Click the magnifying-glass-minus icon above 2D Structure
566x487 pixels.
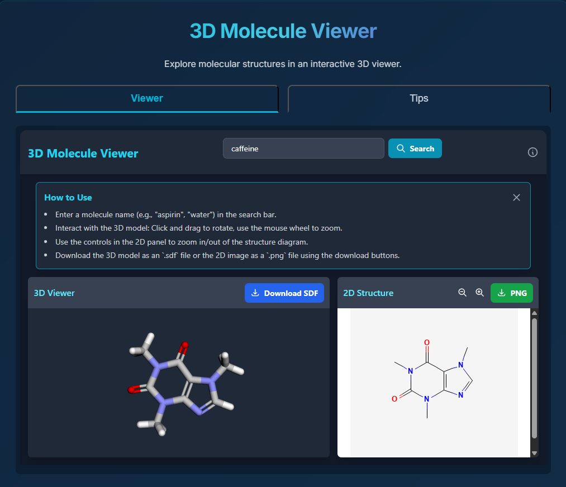tap(462, 293)
